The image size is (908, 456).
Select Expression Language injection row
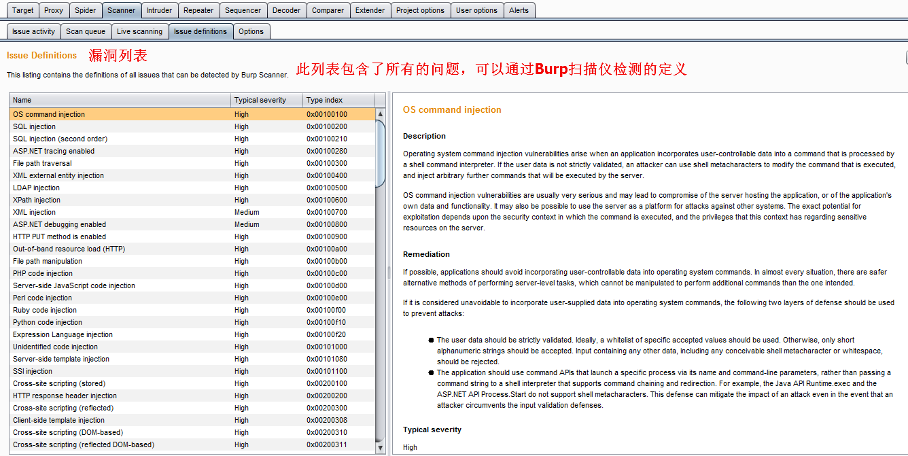[192, 334]
